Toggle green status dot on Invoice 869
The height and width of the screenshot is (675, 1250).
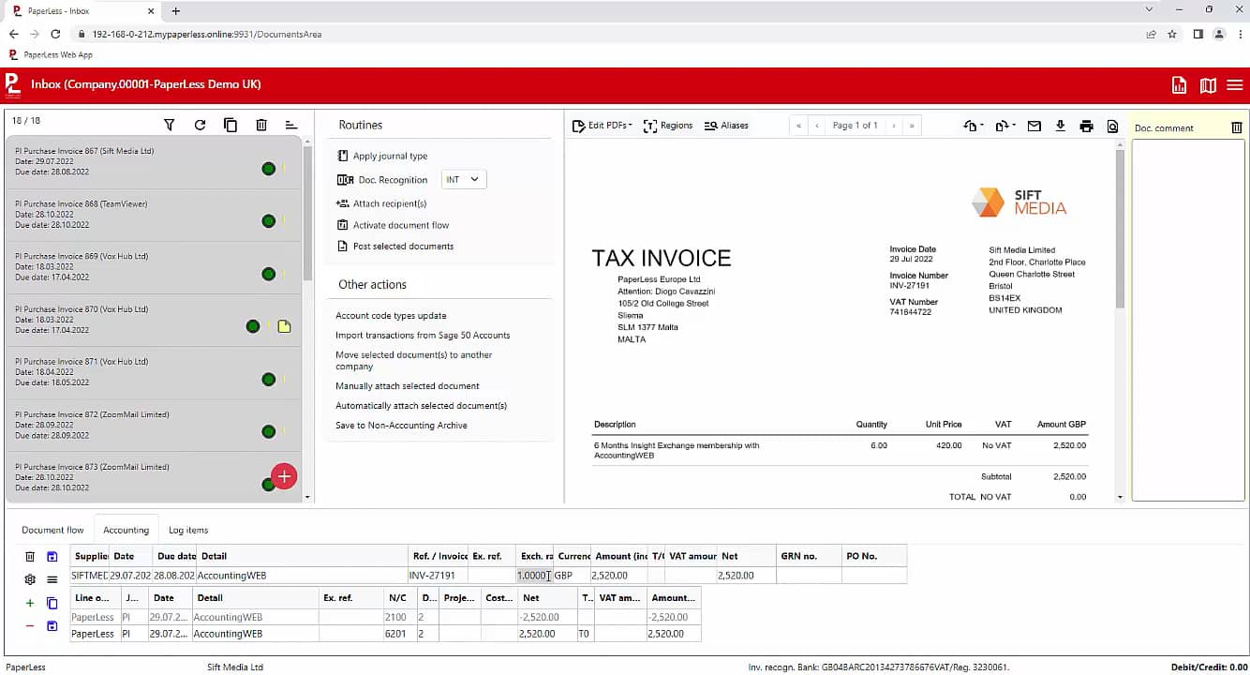269,274
